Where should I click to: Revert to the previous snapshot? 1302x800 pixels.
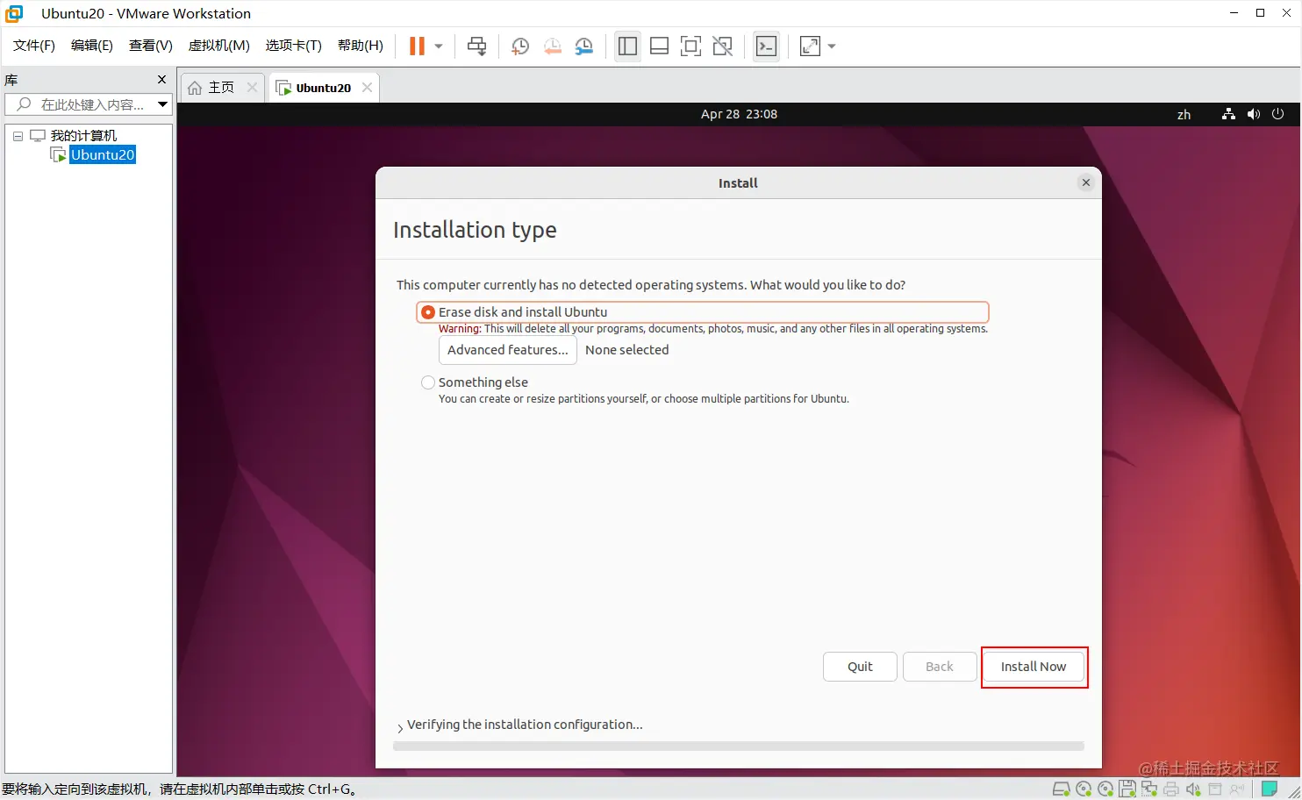pos(552,46)
